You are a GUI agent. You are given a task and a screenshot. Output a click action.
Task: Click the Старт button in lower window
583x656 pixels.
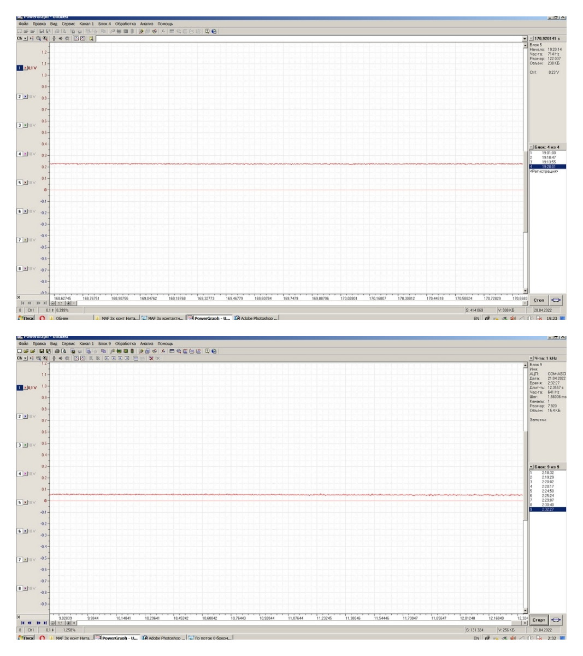point(539,620)
